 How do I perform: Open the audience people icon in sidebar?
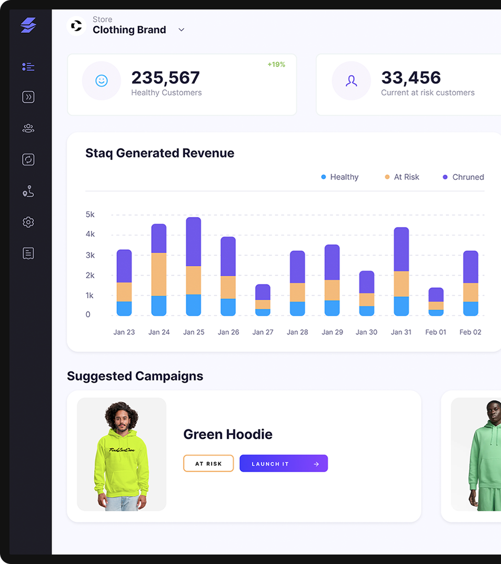28,128
